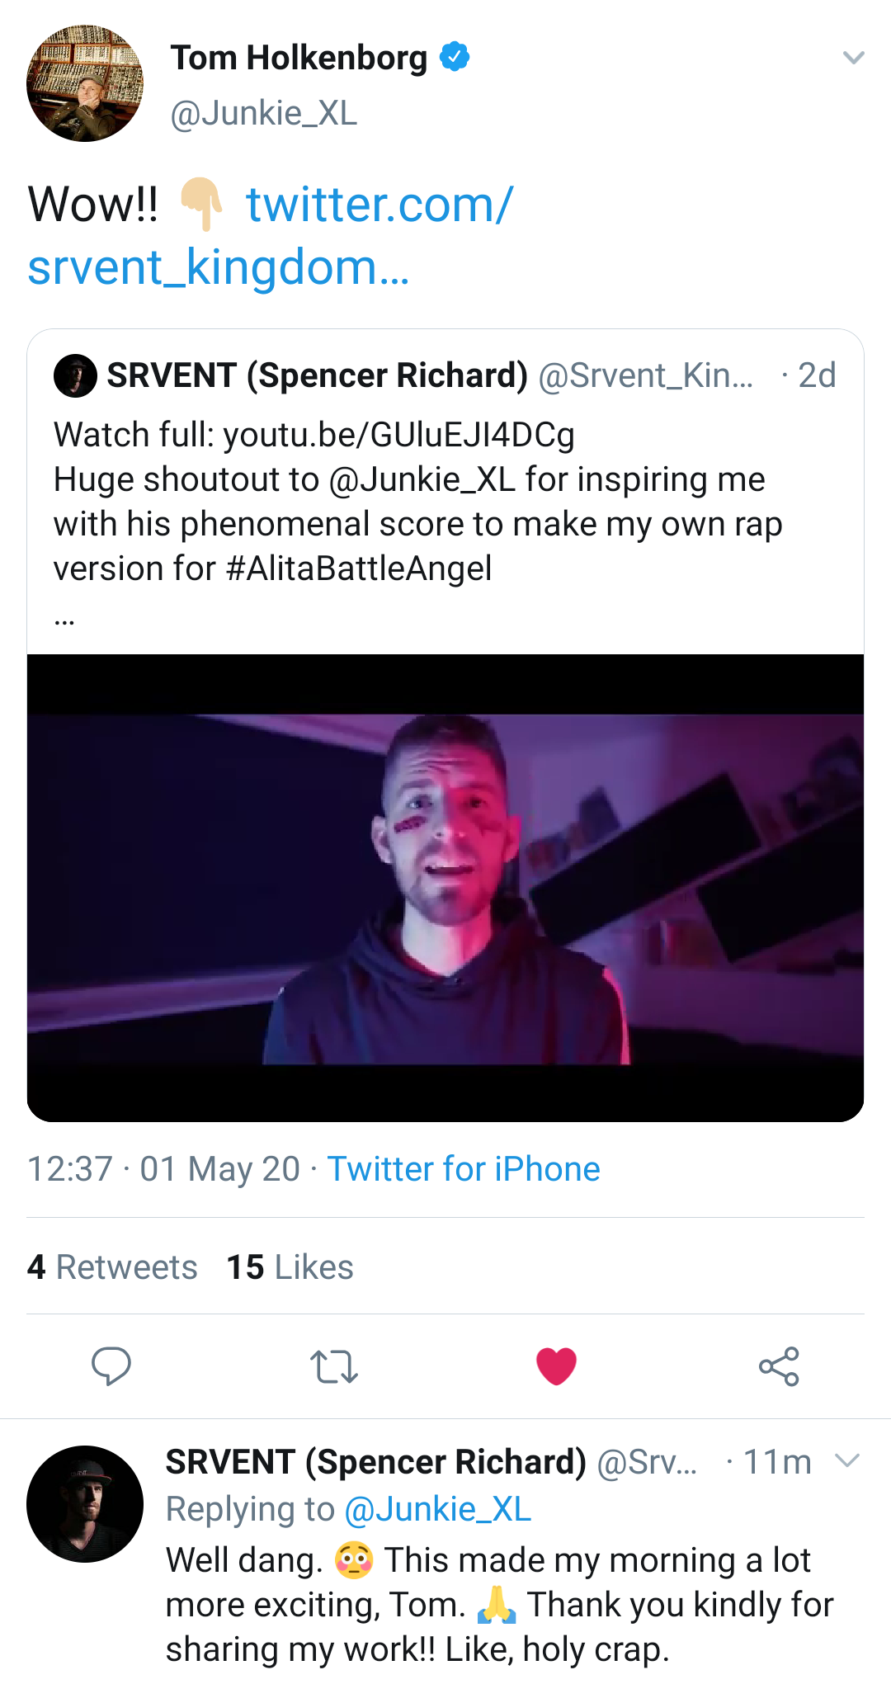Tap the blue verified badge
891x1684 pixels.
pos(455,57)
